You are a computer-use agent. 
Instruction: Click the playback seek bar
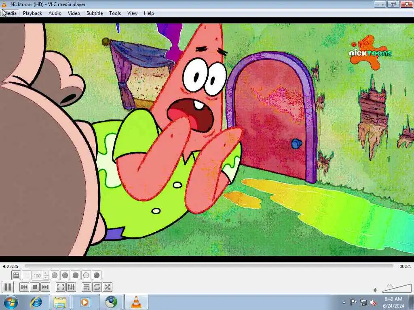click(x=209, y=266)
